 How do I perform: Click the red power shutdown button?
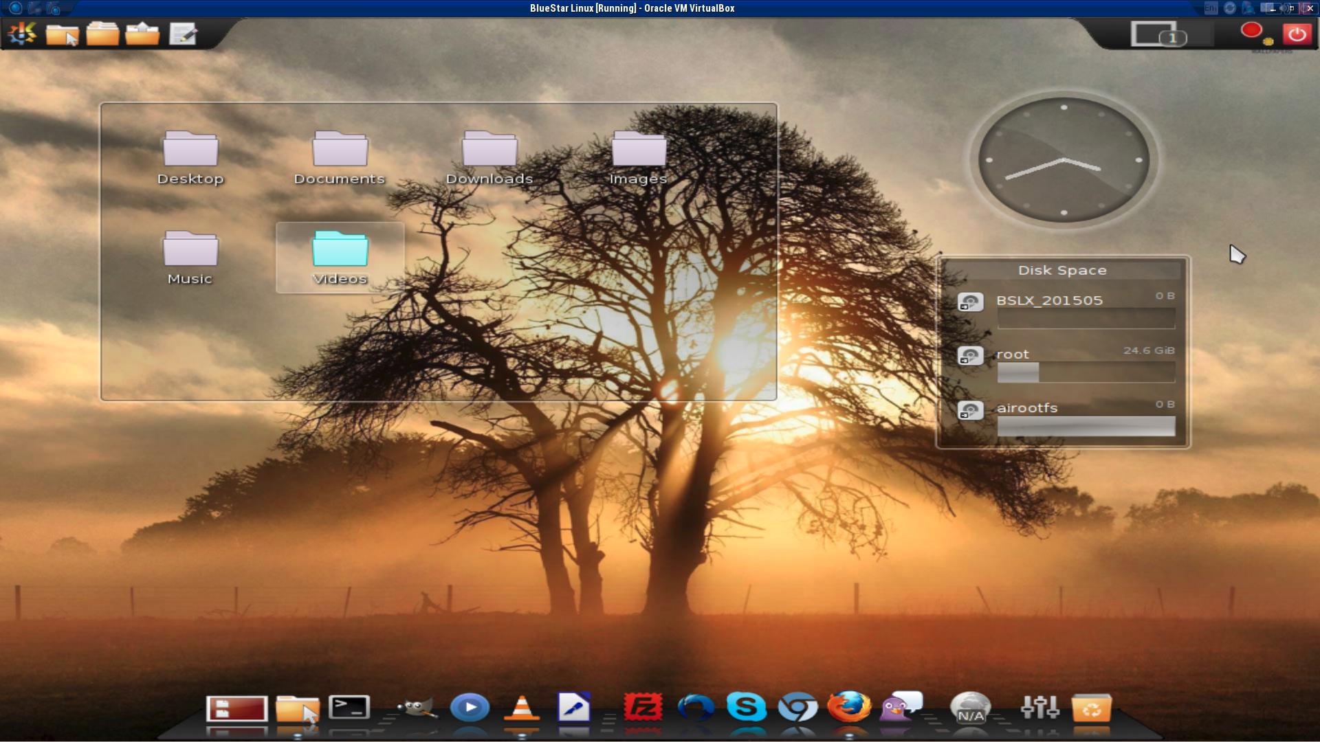[x=1297, y=34]
